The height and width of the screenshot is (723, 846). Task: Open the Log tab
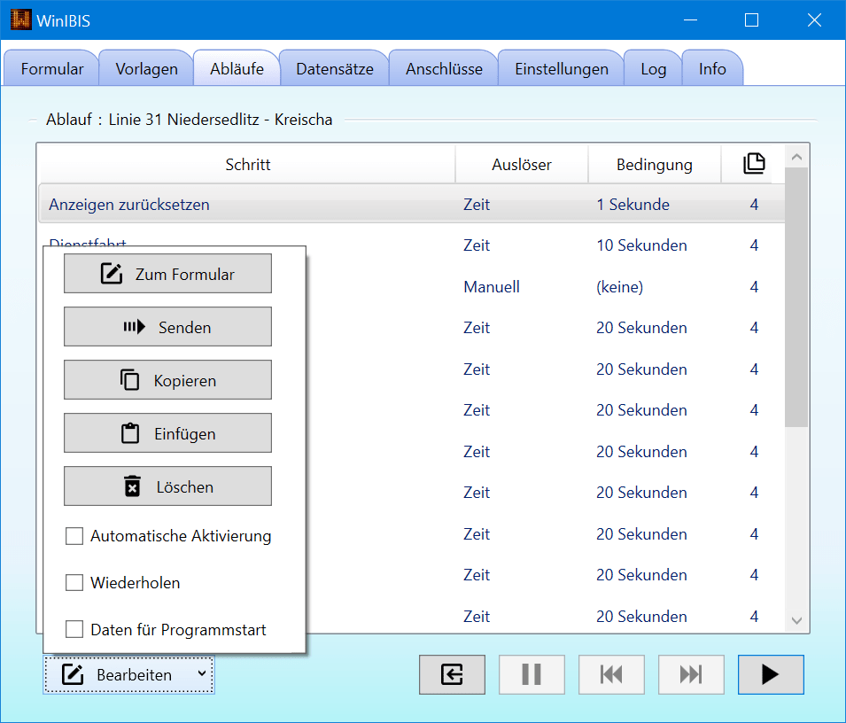pos(654,68)
